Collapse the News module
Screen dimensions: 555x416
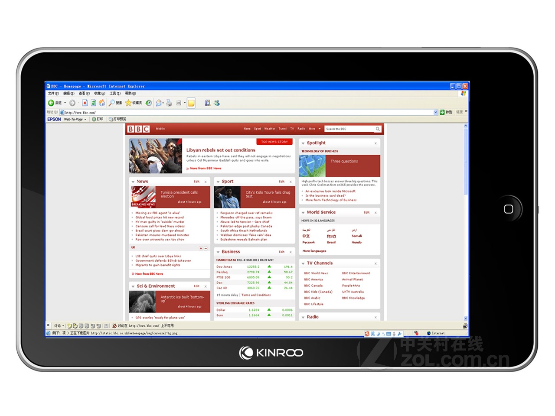pos(133,182)
